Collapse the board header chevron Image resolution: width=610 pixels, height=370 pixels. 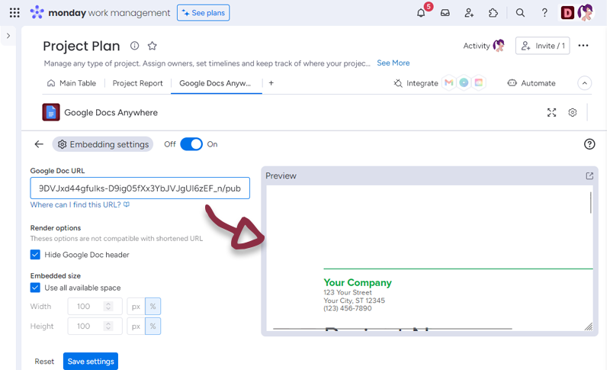click(585, 83)
